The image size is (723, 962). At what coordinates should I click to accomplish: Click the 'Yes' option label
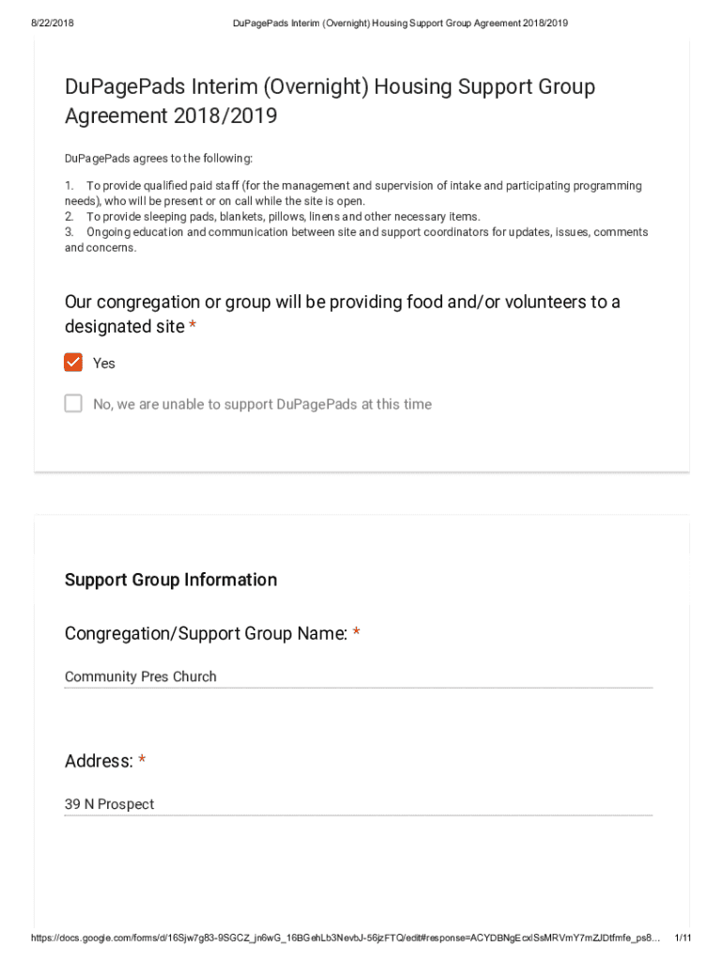coord(104,364)
